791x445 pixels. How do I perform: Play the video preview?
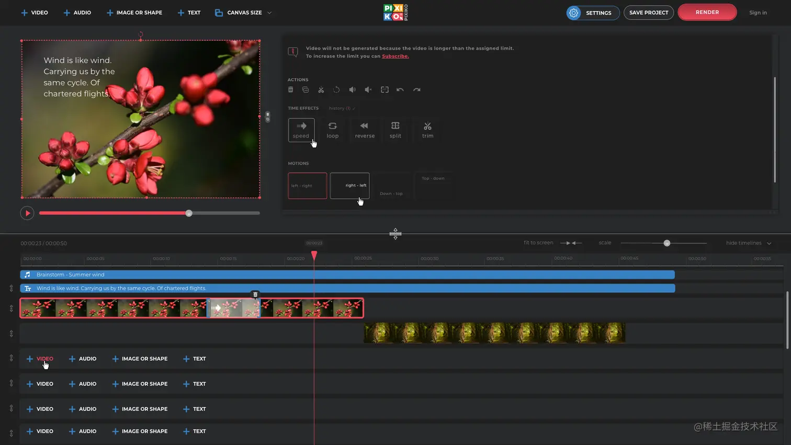(x=27, y=213)
